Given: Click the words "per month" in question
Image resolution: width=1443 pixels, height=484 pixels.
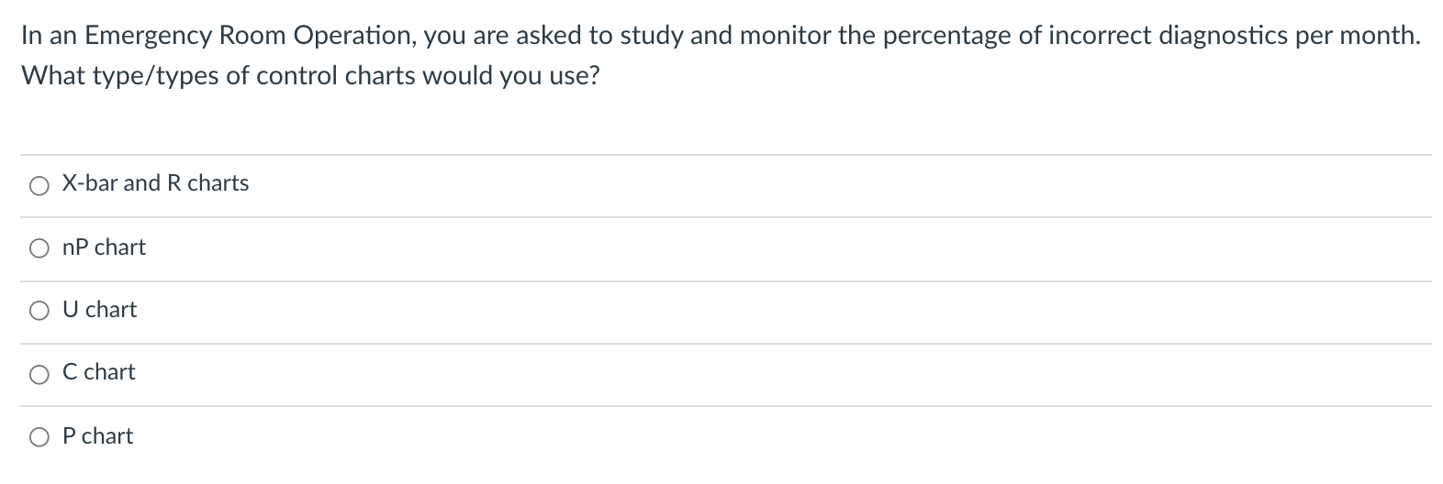Looking at the screenshot, I should tap(1357, 36).
